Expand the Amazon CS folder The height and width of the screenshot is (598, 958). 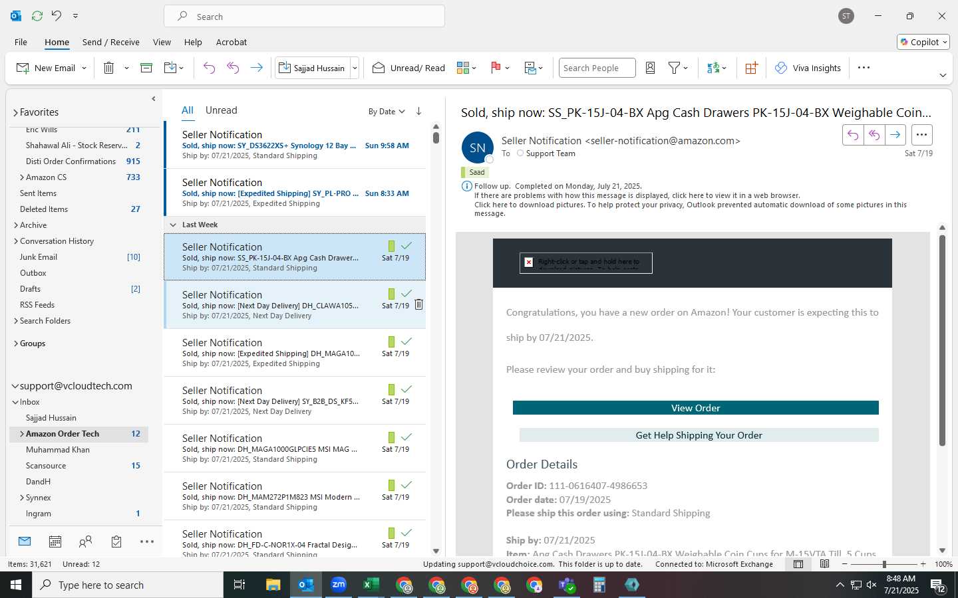(x=22, y=177)
